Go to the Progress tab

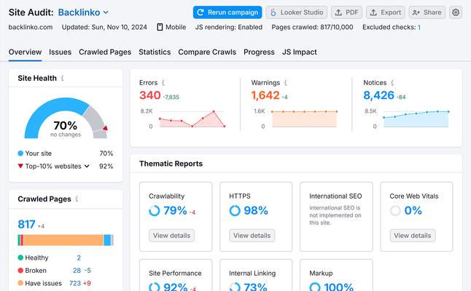tap(259, 52)
